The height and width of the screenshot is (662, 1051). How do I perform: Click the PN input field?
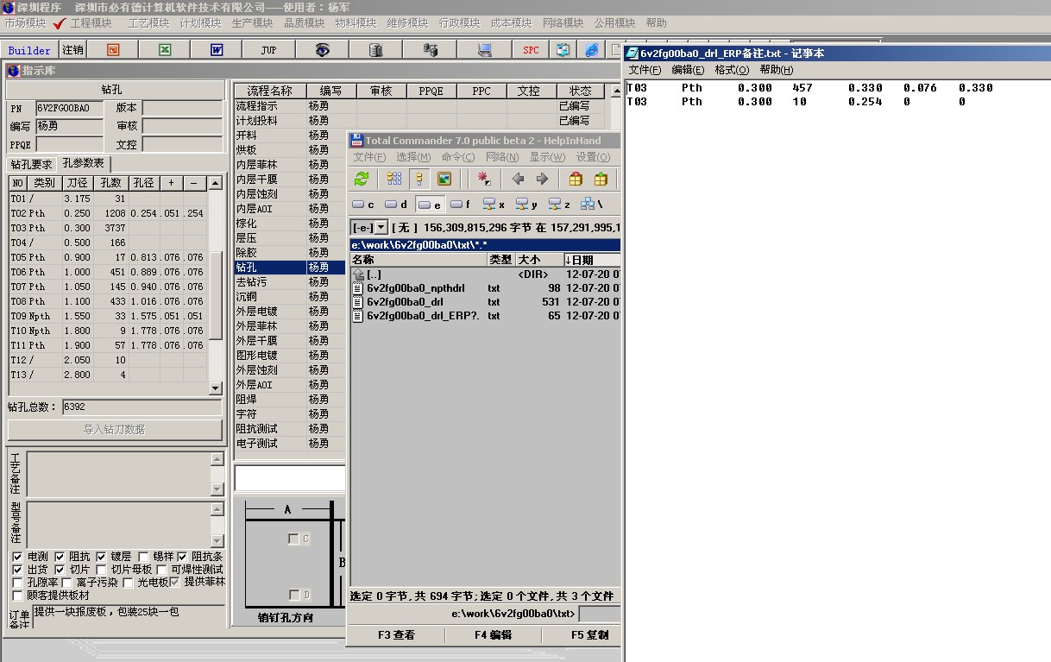(x=69, y=109)
